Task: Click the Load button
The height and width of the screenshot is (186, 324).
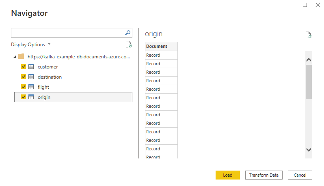Action: click(228, 175)
